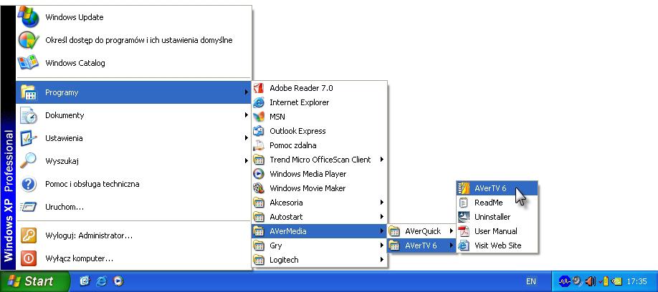
Task: Open the AVerMedia folder entry
Action: click(x=319, y=231)
